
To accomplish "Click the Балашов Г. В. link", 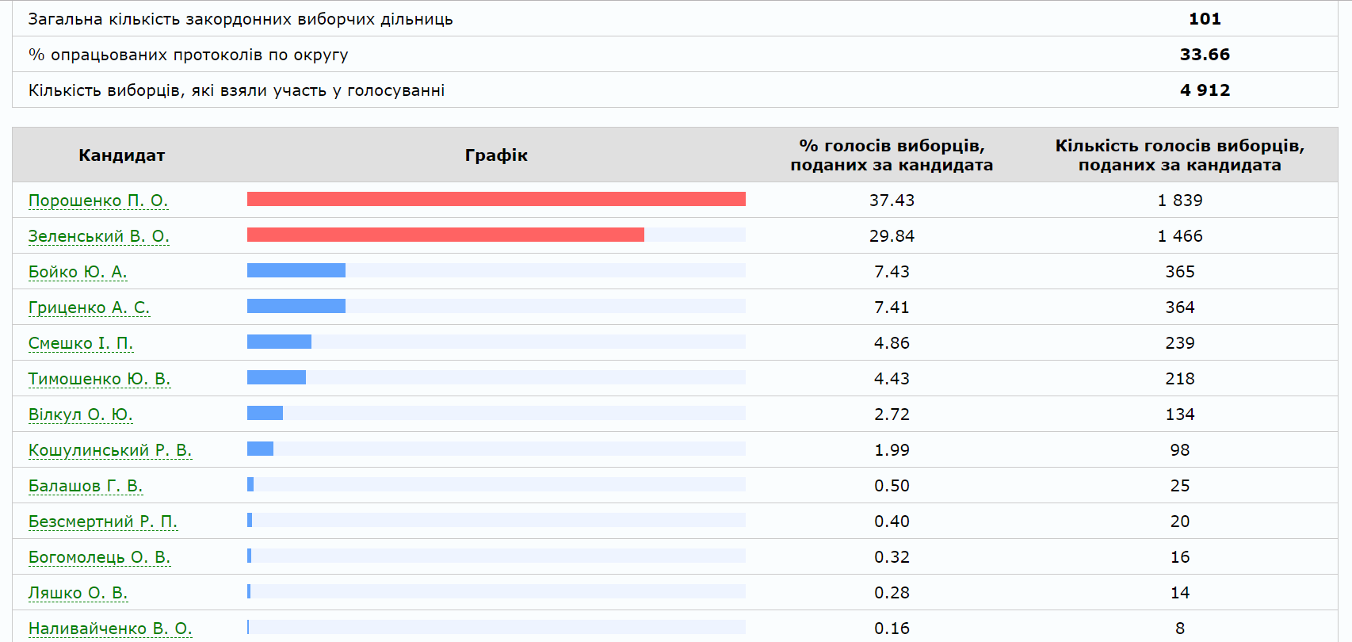I will pos(86,486).
